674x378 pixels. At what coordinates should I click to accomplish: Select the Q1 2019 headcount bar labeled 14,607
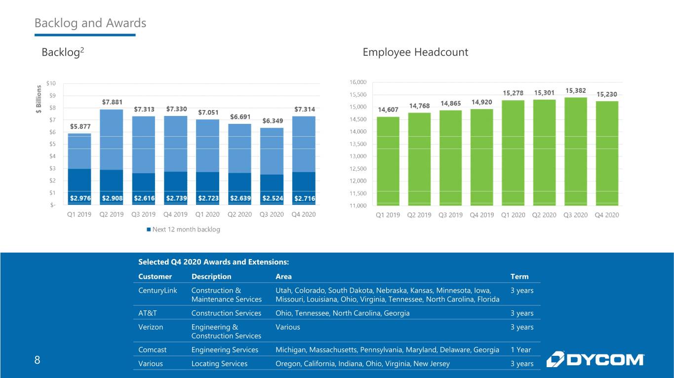[x=388, y=161]
